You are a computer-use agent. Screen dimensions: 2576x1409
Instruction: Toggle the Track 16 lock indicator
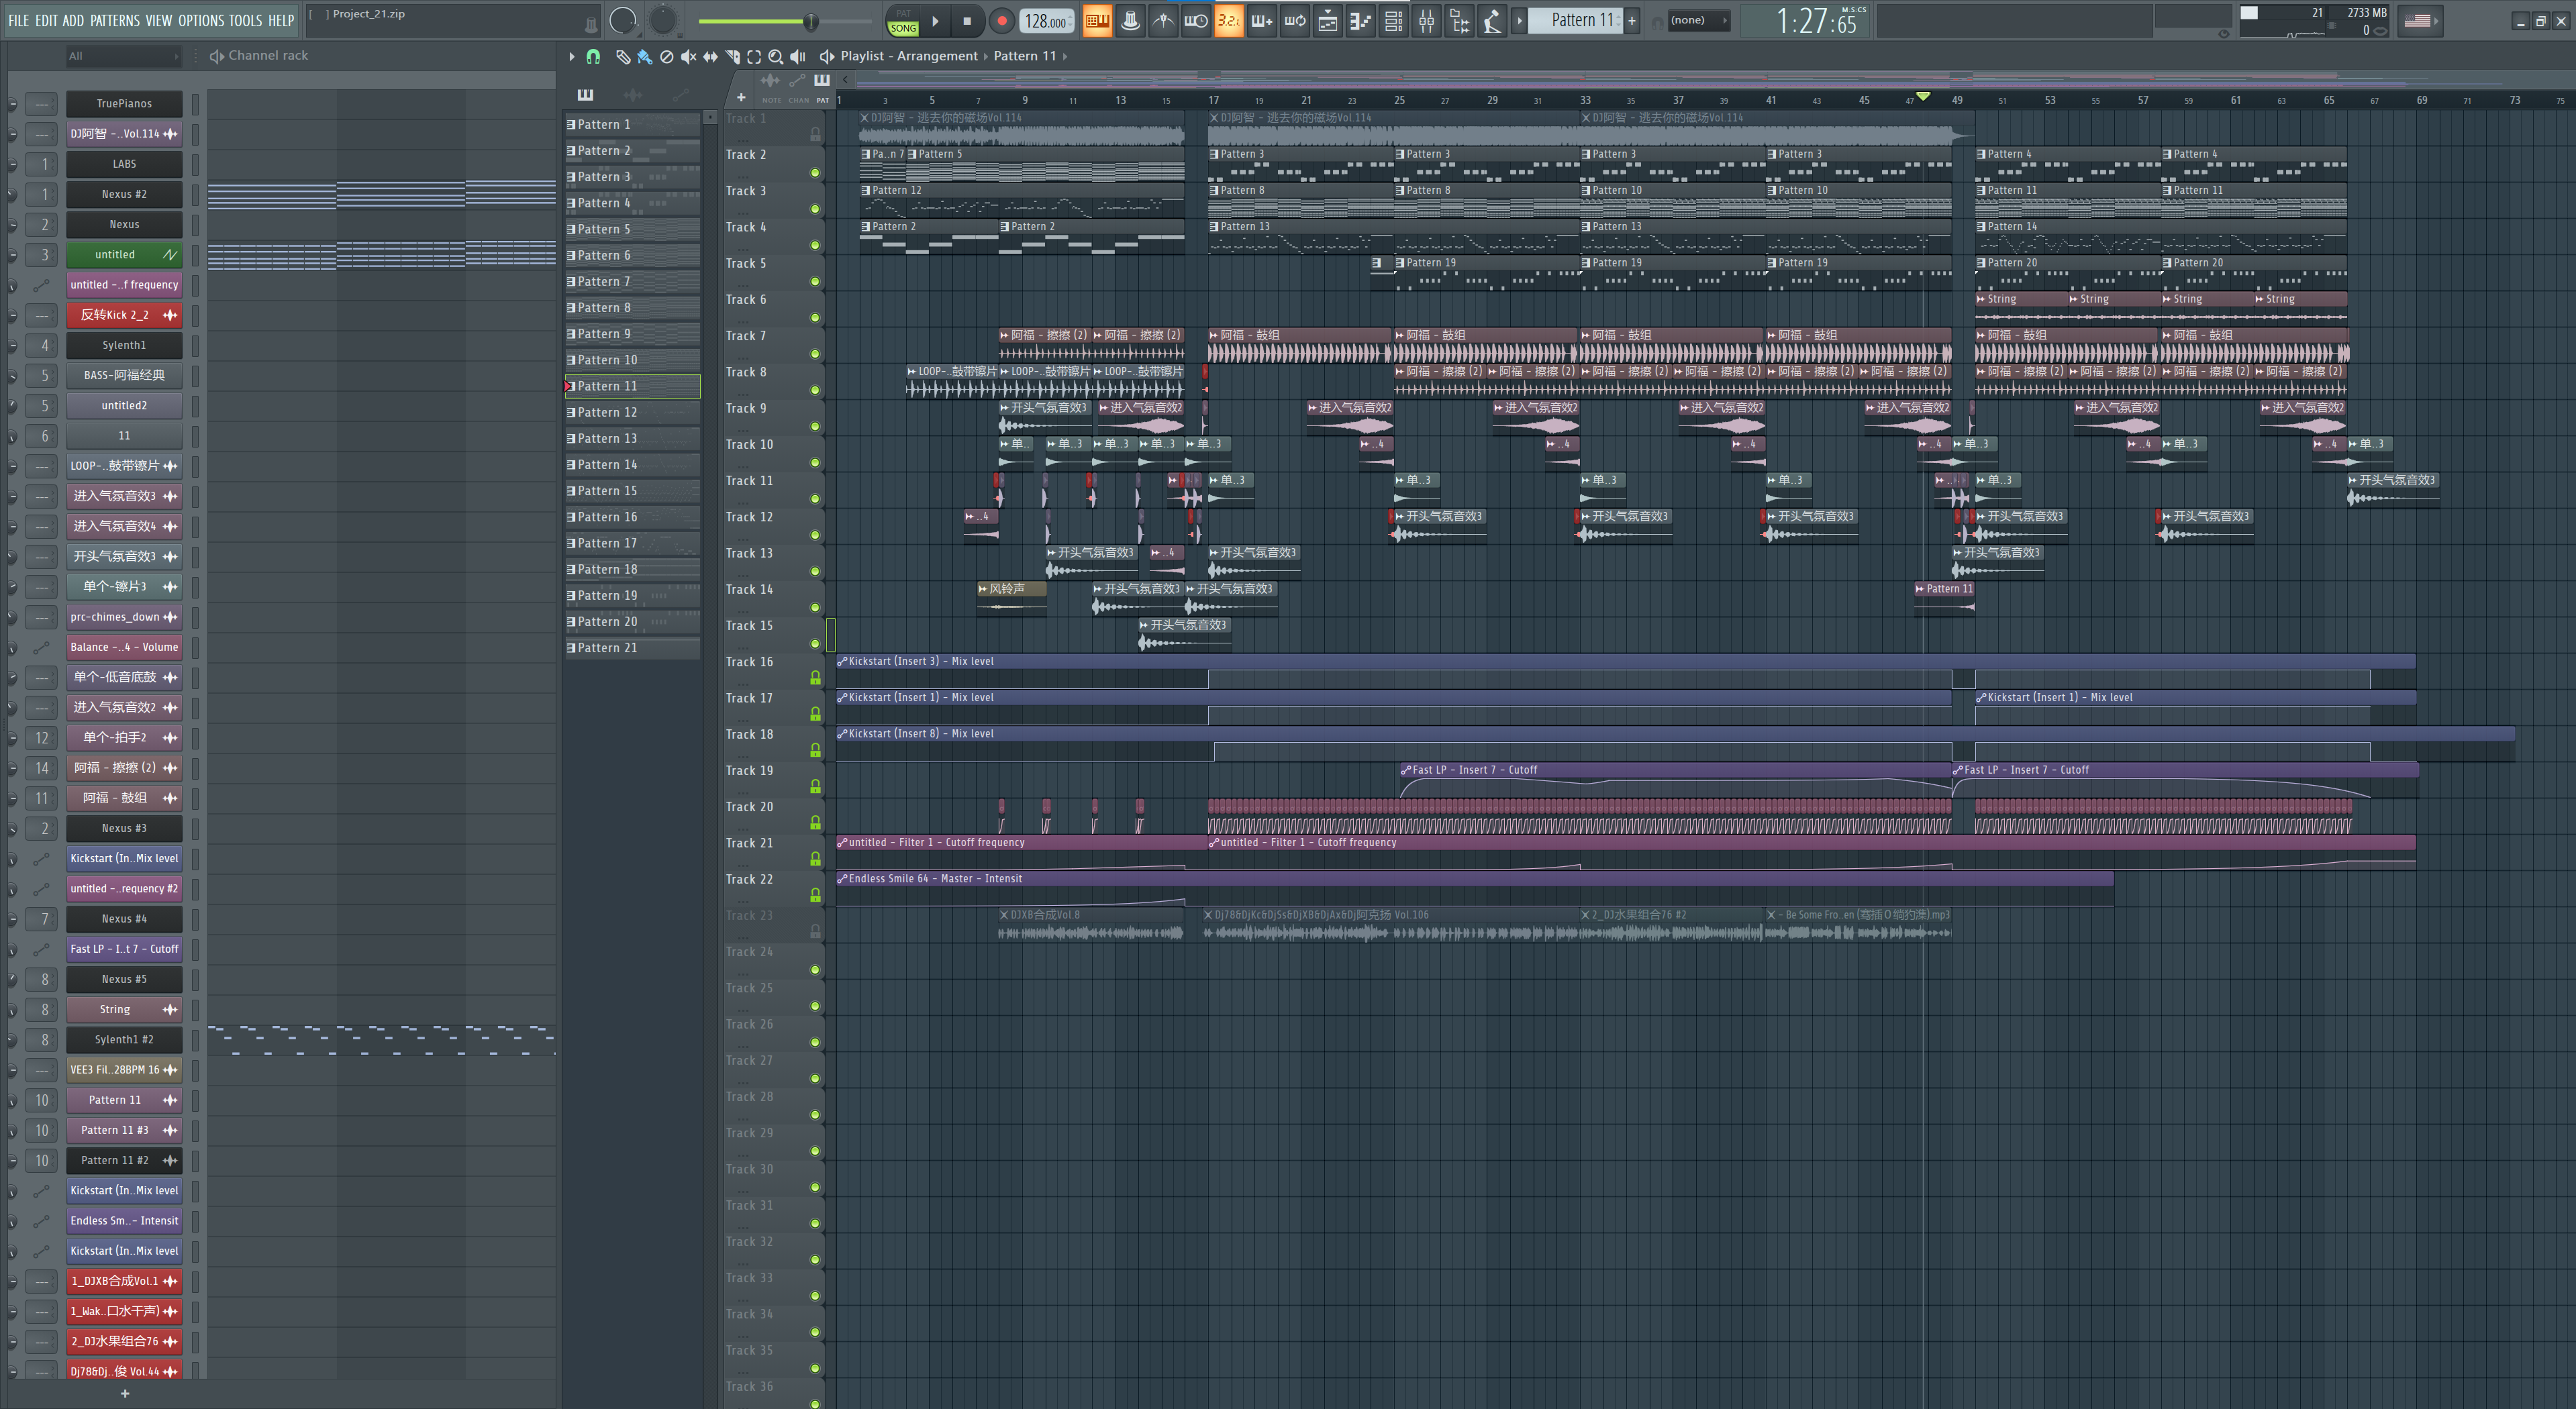pyautogui.click(x=815, y=678)
